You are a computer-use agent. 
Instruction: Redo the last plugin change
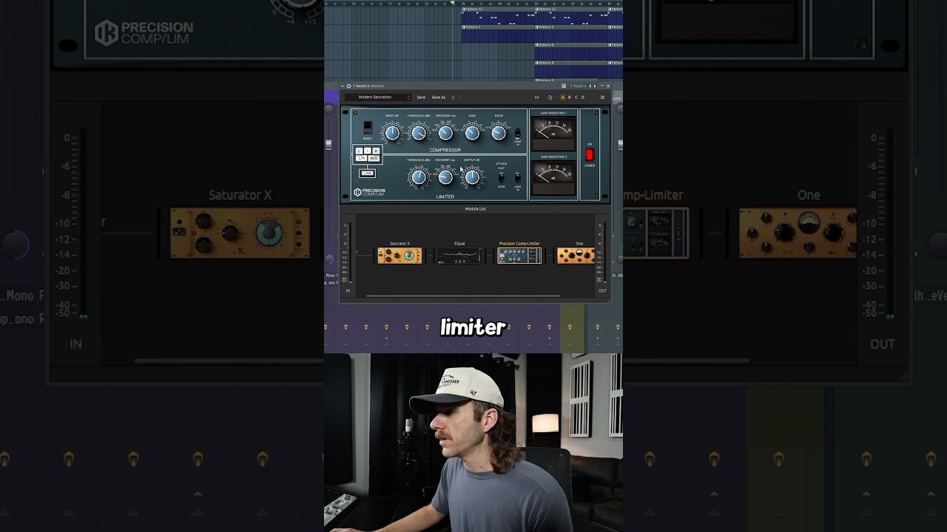pyautogui.click(x=459, y=98)
